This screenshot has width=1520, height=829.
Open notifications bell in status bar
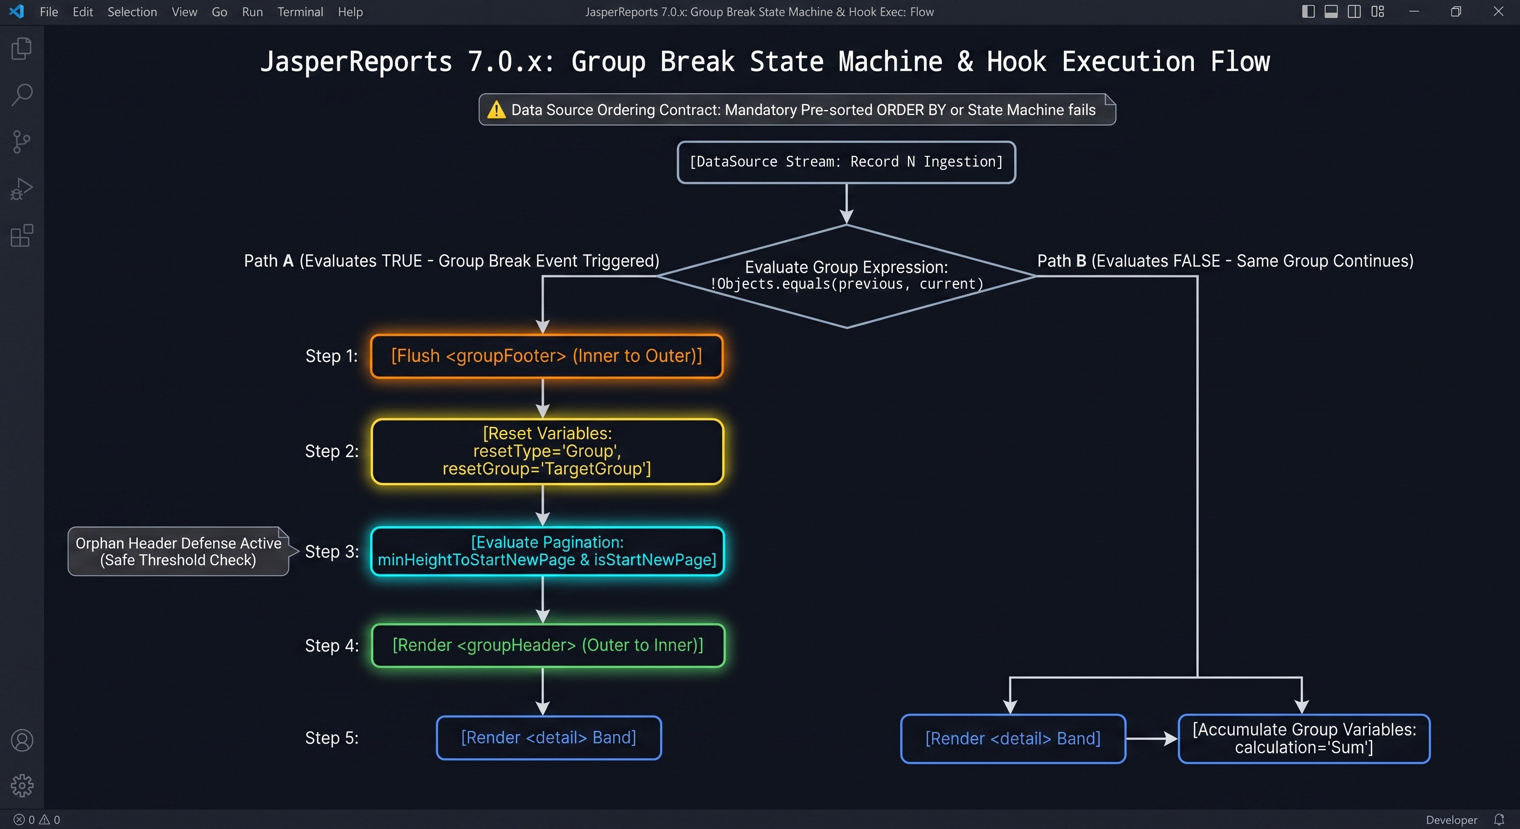pos(1499,819)
